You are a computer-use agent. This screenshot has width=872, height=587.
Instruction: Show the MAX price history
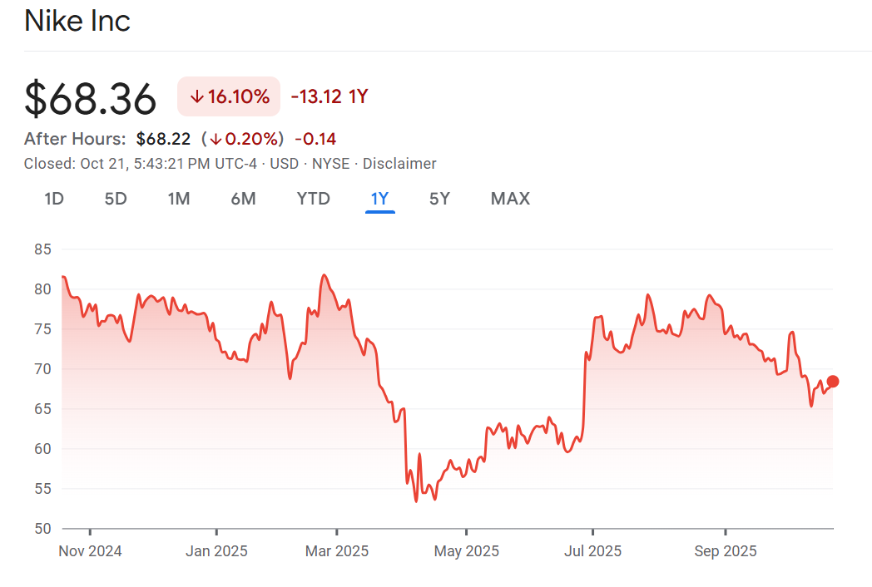[x=510, y=199]
